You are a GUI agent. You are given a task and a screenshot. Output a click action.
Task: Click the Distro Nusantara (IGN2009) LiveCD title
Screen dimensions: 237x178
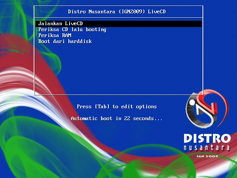point(117,11)
